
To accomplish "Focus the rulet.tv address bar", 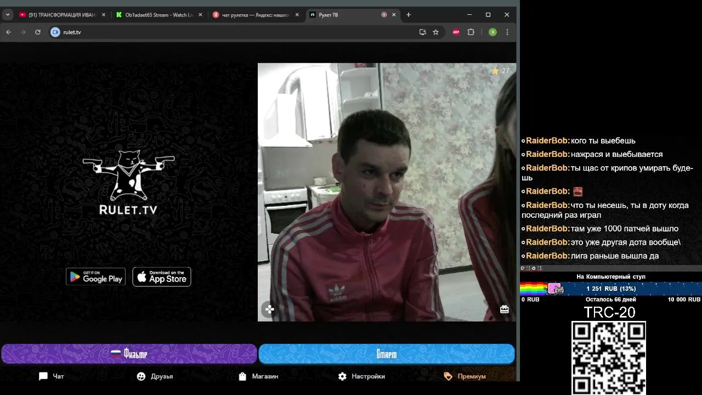I will coord(236,32).
